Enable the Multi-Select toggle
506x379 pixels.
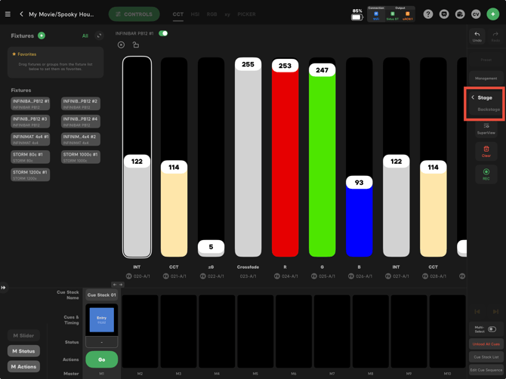tap(492, 329)
